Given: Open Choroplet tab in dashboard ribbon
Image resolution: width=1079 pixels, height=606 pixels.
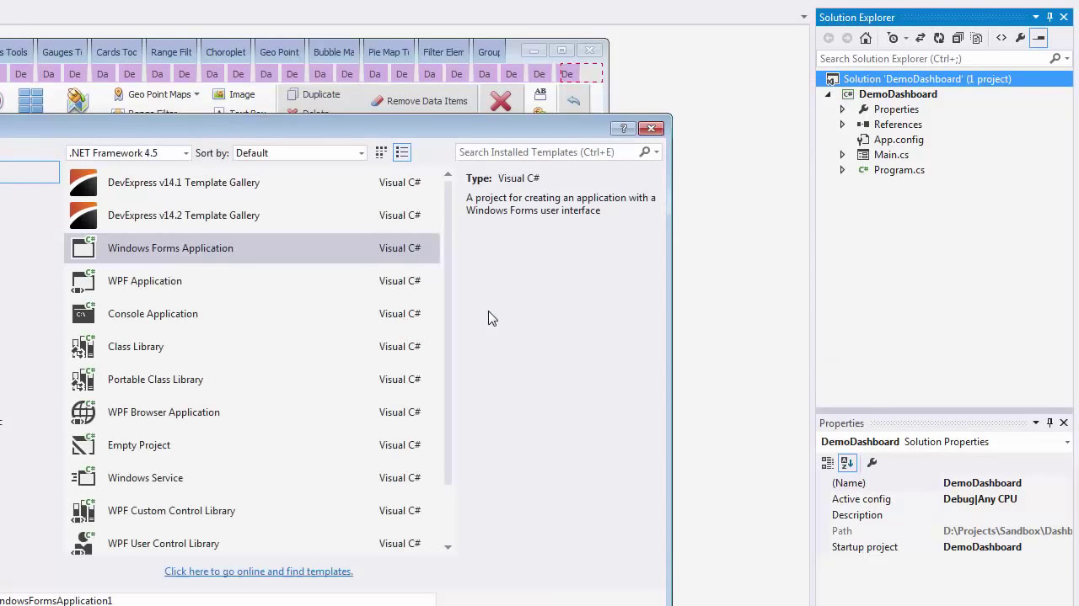Looking at the screenshot, I should (x=225, y=52).
